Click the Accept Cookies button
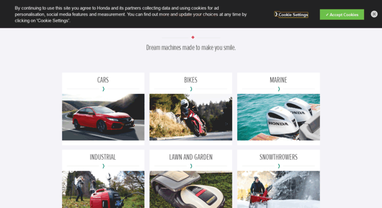 point(342,15)
